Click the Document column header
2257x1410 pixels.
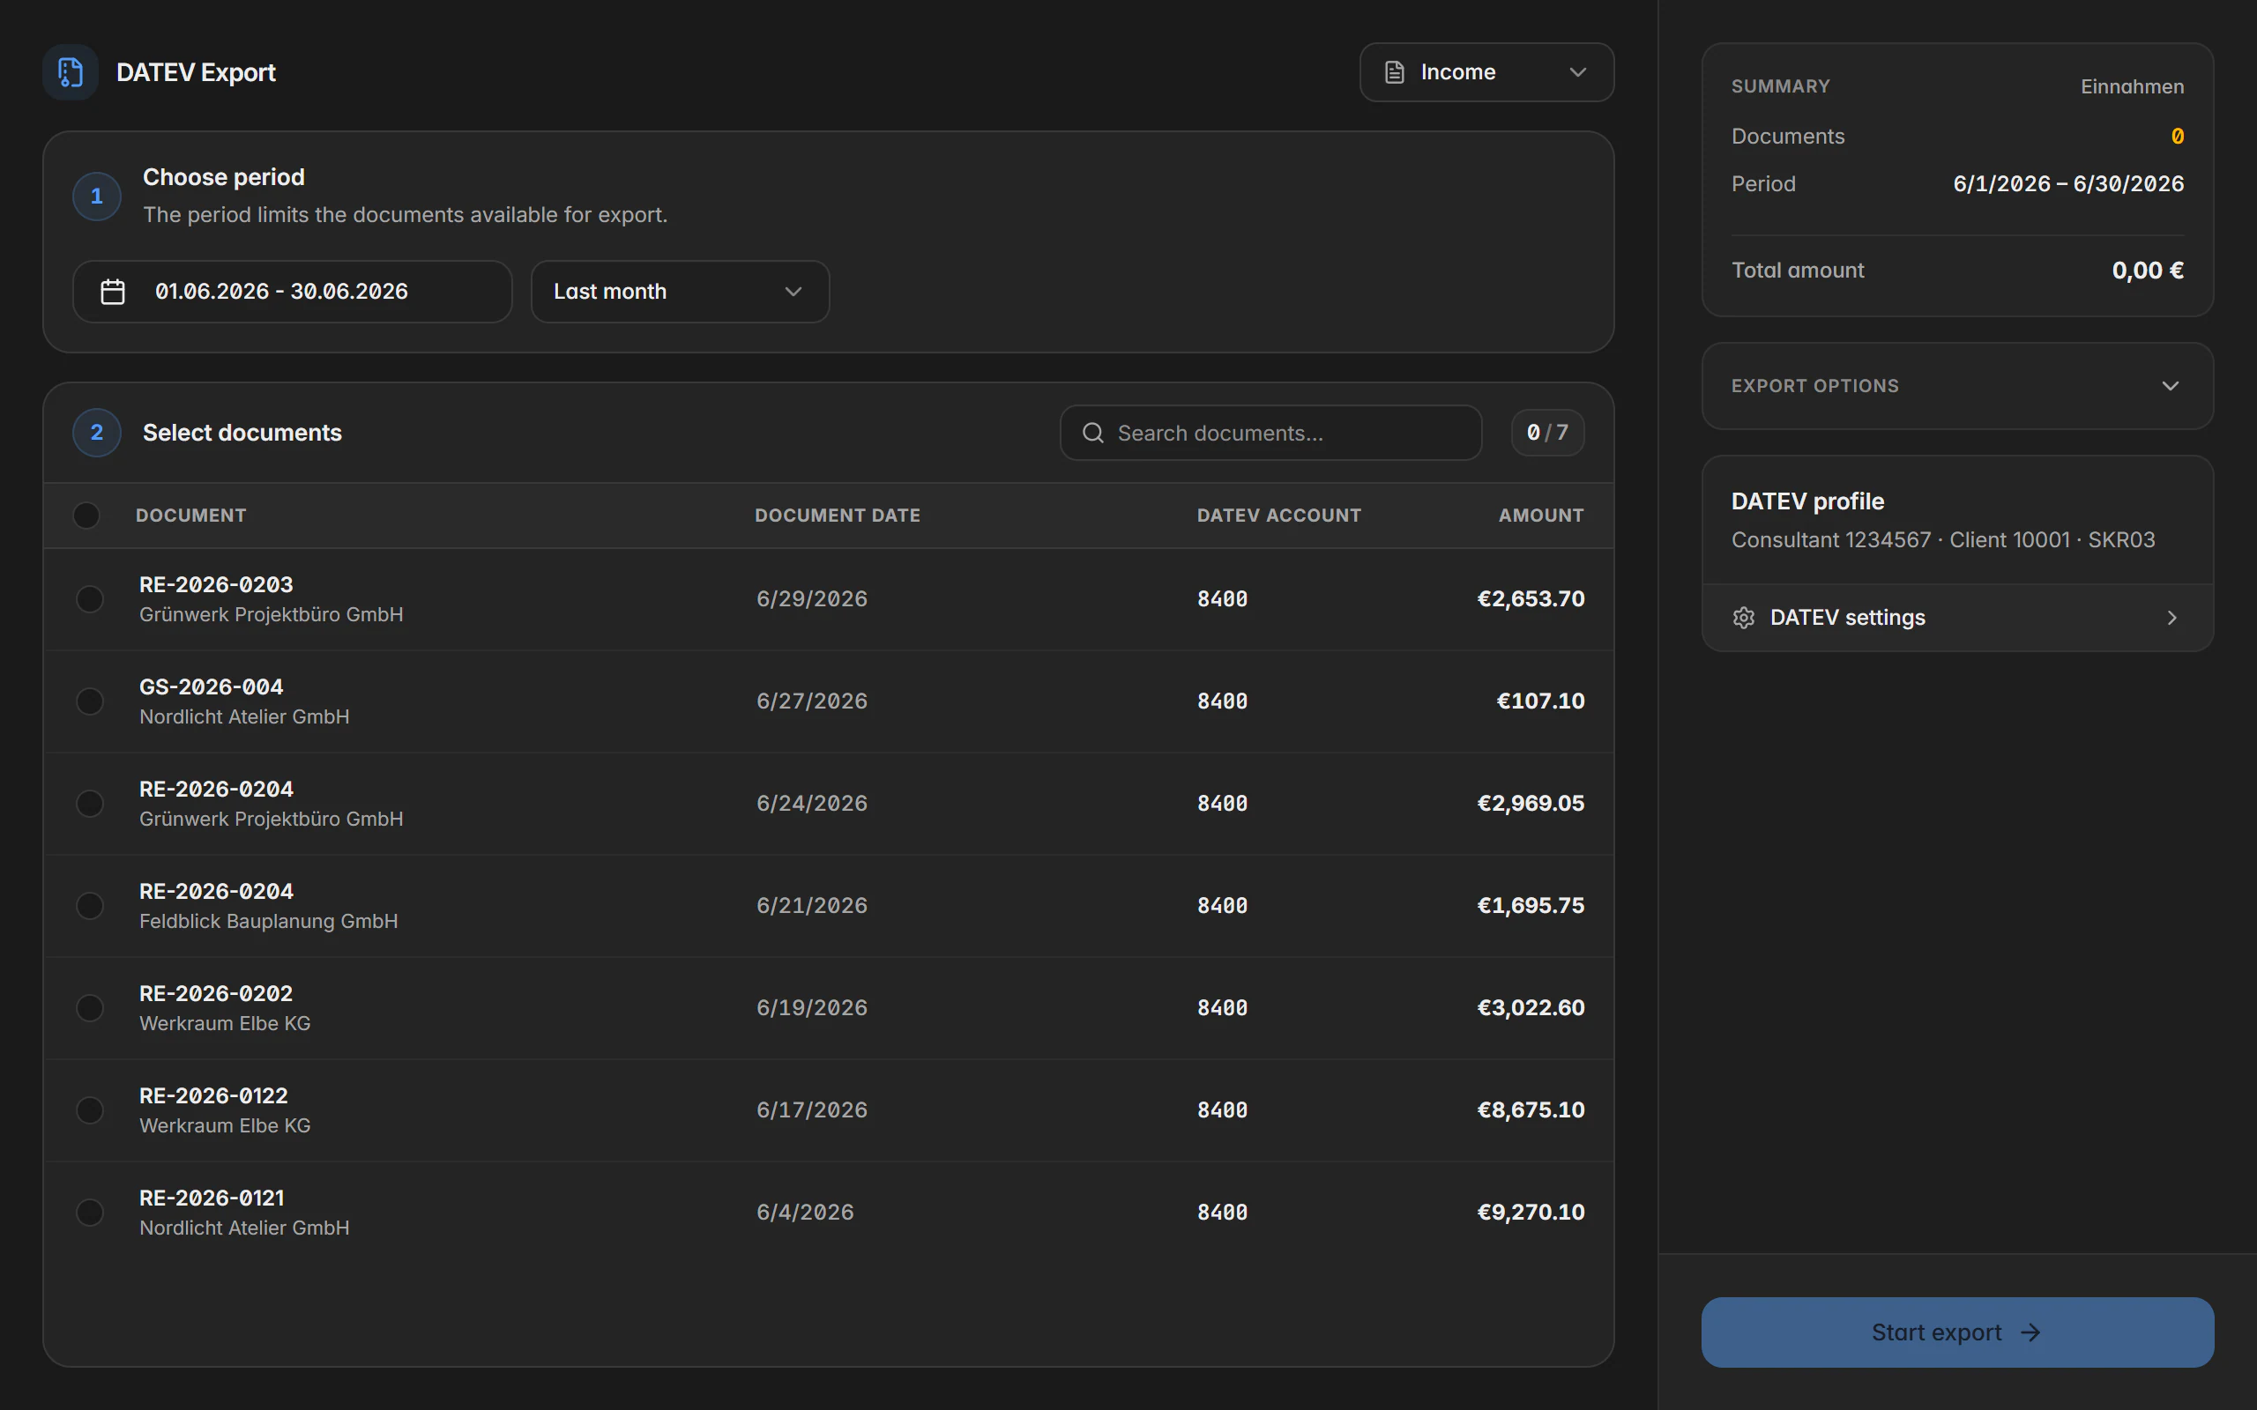190,515
